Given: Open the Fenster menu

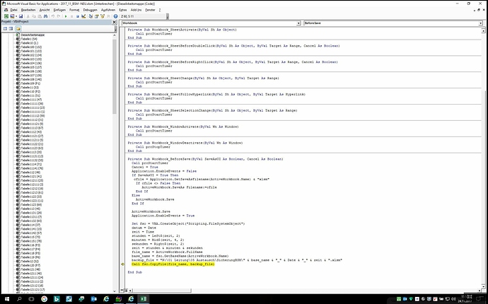Looking at the screenshot, I should coord(151,10).
